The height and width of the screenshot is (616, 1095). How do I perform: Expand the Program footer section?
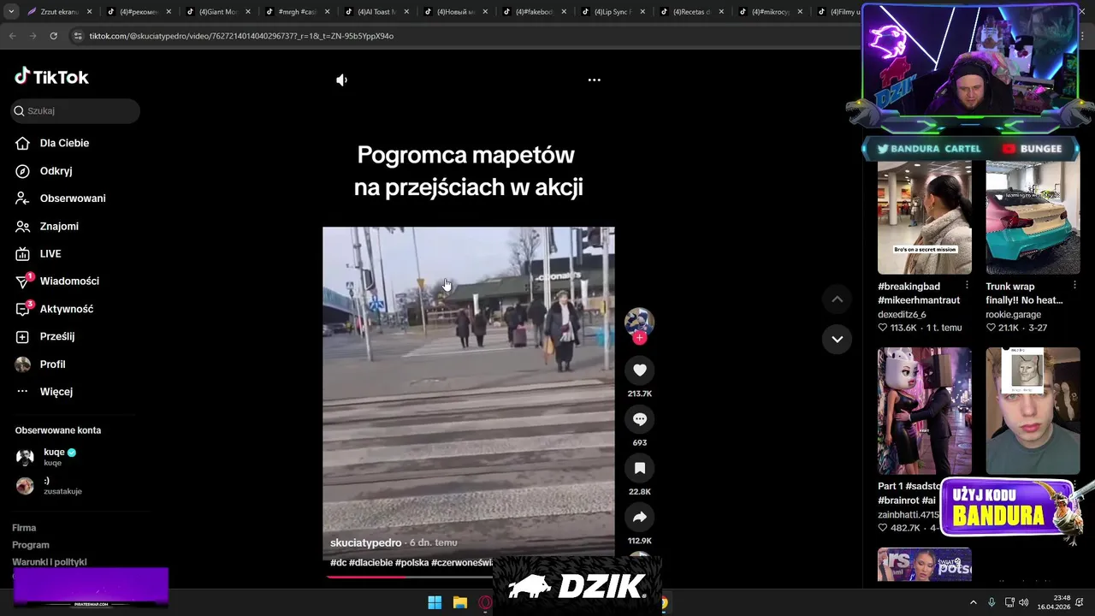click(x=31, y=545)
